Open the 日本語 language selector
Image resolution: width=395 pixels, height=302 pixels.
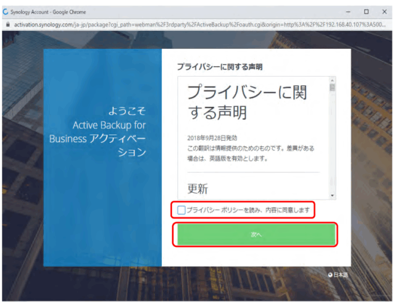click(340, 275)
